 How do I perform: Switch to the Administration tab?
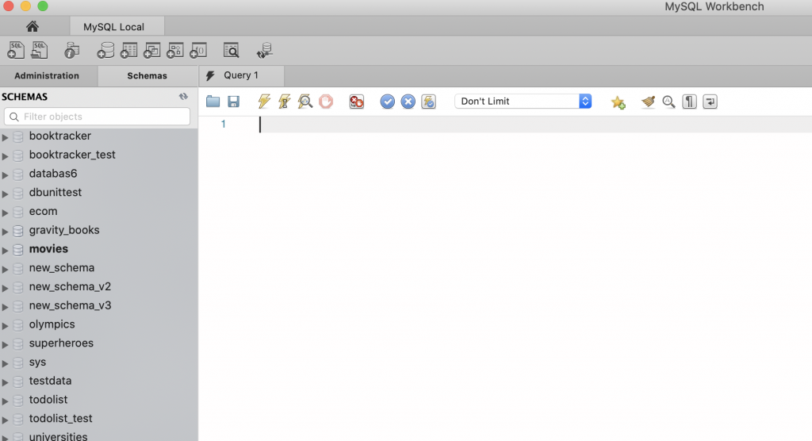pos(47,76)
